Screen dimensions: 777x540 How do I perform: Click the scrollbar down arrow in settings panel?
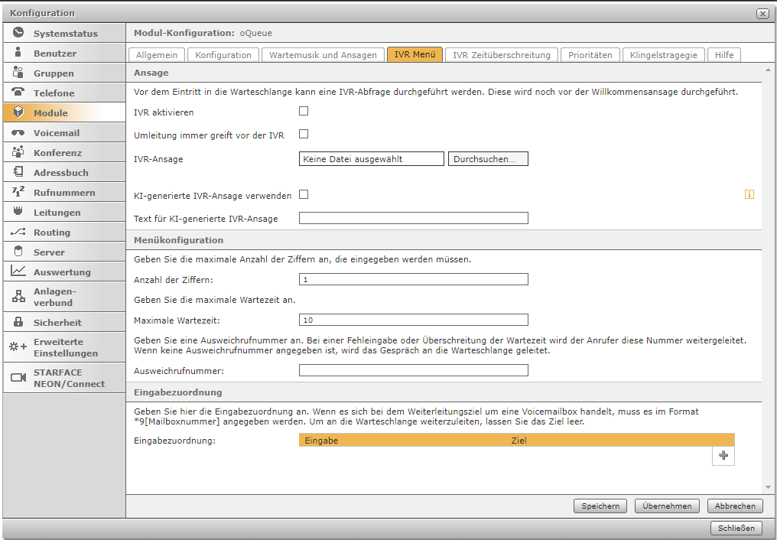click(x=768, y=487)
